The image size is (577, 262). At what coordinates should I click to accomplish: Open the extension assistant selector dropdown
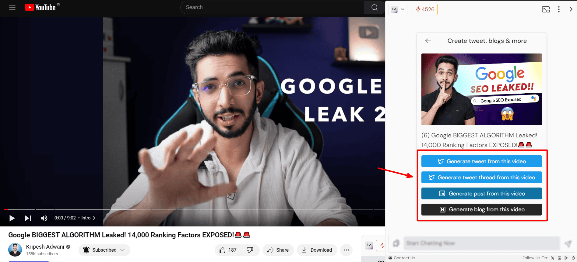coord(398,9)
